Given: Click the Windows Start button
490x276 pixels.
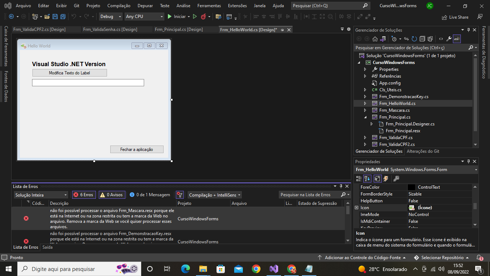Looking at the screenshot, I should click(x=9, y=269).
